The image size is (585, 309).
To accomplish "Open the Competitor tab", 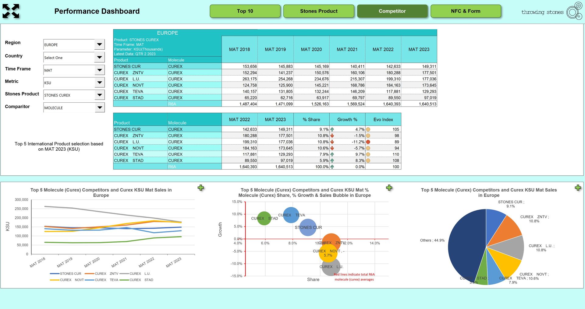I will (x=392, y=11).
